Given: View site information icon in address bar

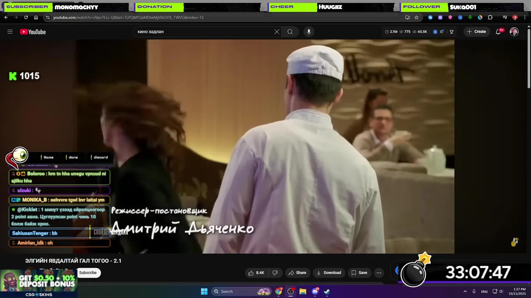Looking at the screenshot, I should pos(48,17).
